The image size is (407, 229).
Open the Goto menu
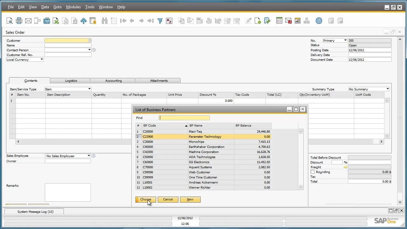click(x=58, y=7)
